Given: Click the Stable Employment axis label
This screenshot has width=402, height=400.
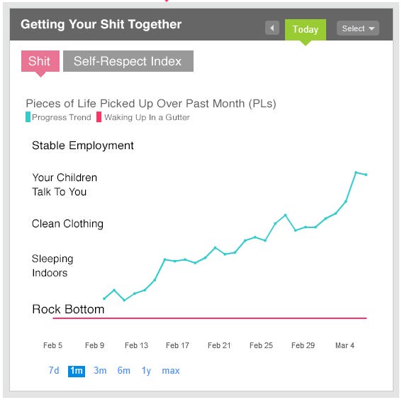Looking at the screenshot, I should pyautogui.click(x=83, y=146).
